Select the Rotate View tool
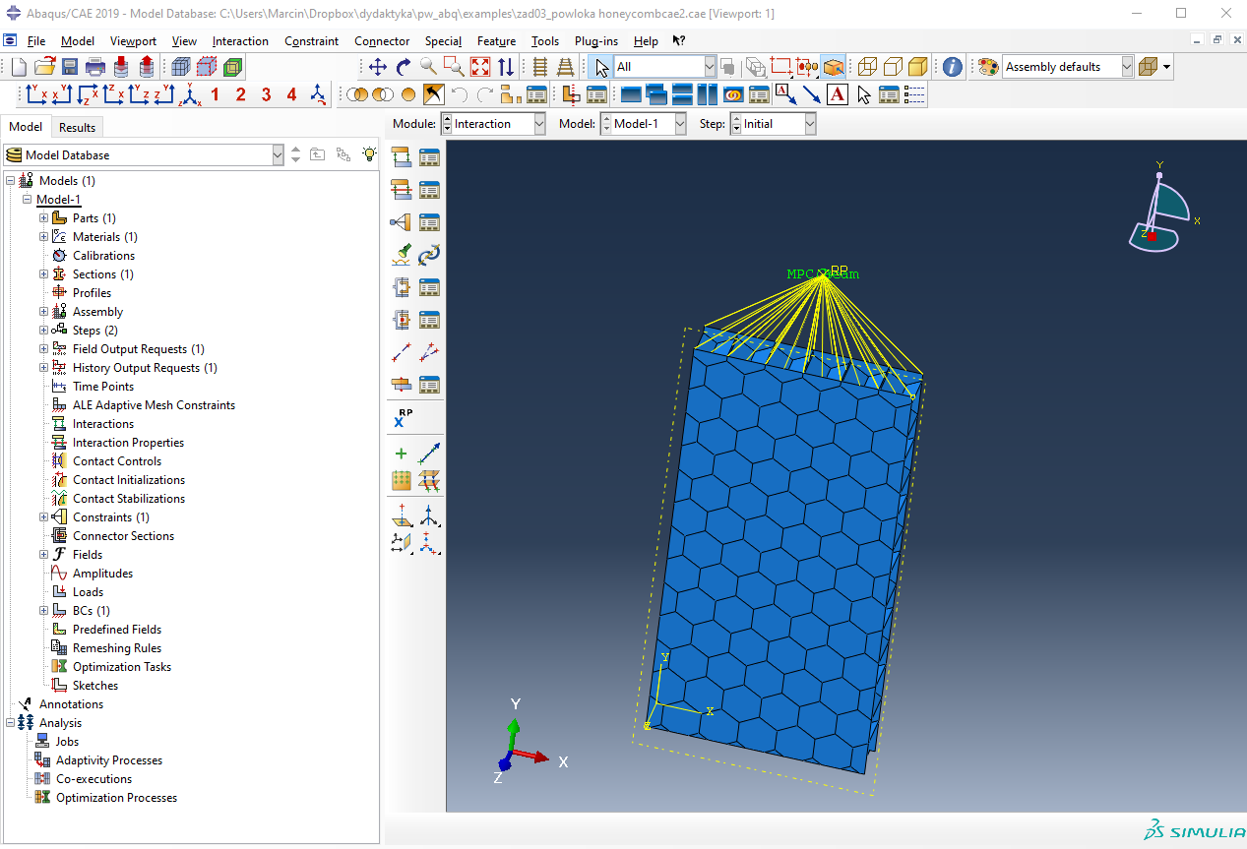This screenshot has width=1247, height=849. pos(403,67)
